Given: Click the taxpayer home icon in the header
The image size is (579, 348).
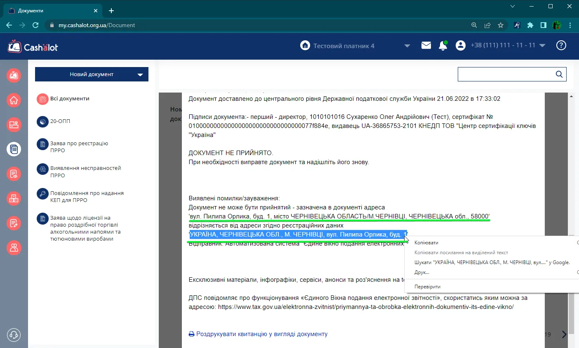Looking at the screenshot, I should [305, 45].
